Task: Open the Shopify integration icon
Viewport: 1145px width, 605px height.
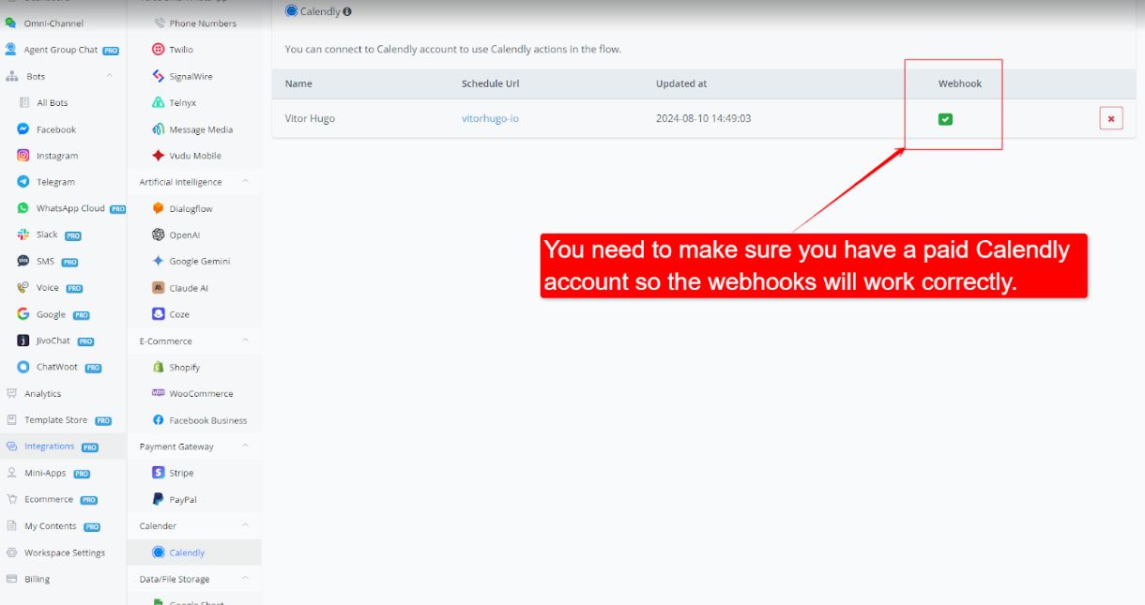Action: click(159, 368)
